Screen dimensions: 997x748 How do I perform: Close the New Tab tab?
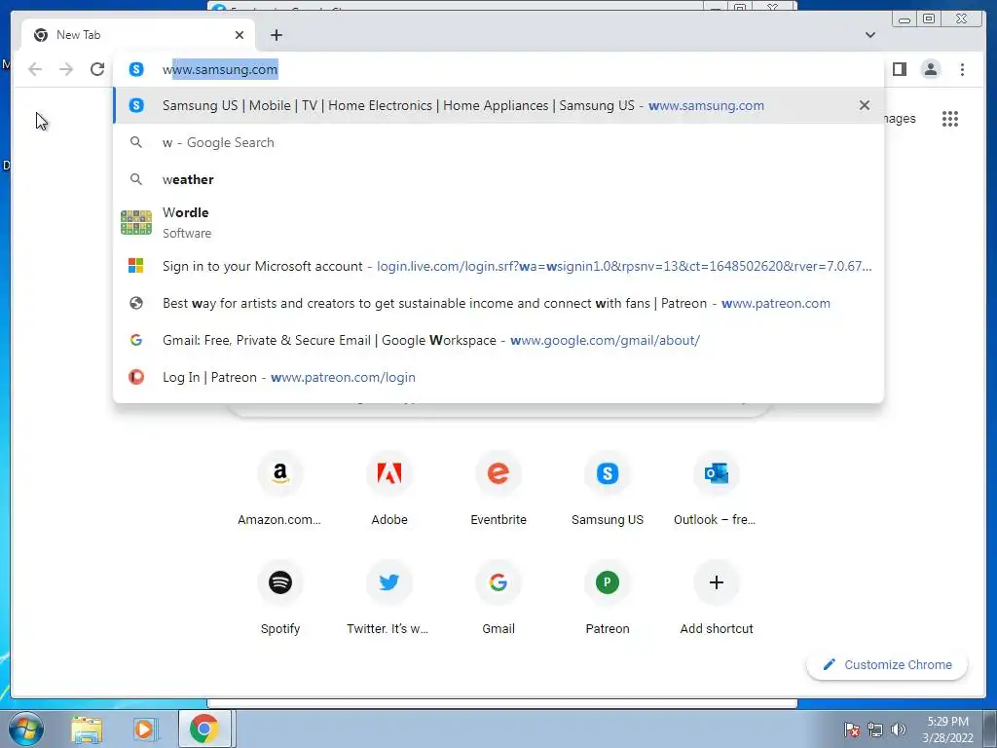coord(240,35)
